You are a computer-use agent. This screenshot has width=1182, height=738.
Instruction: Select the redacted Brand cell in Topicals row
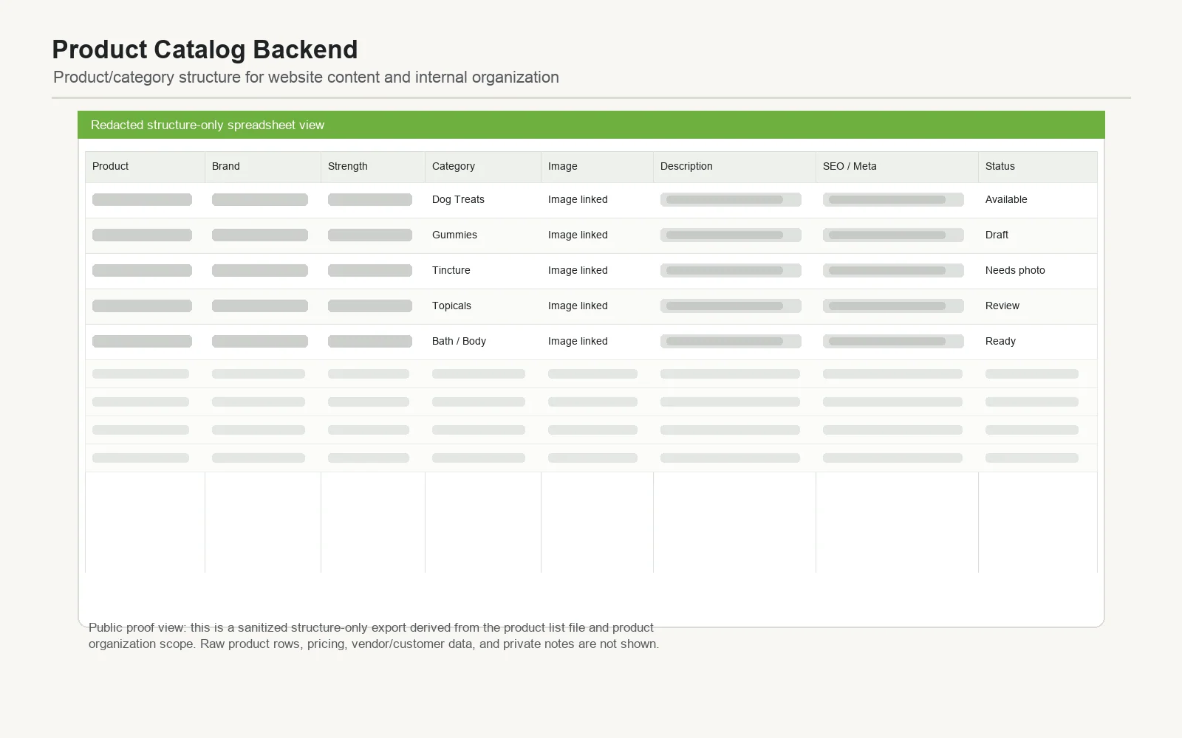click(260, 306)
